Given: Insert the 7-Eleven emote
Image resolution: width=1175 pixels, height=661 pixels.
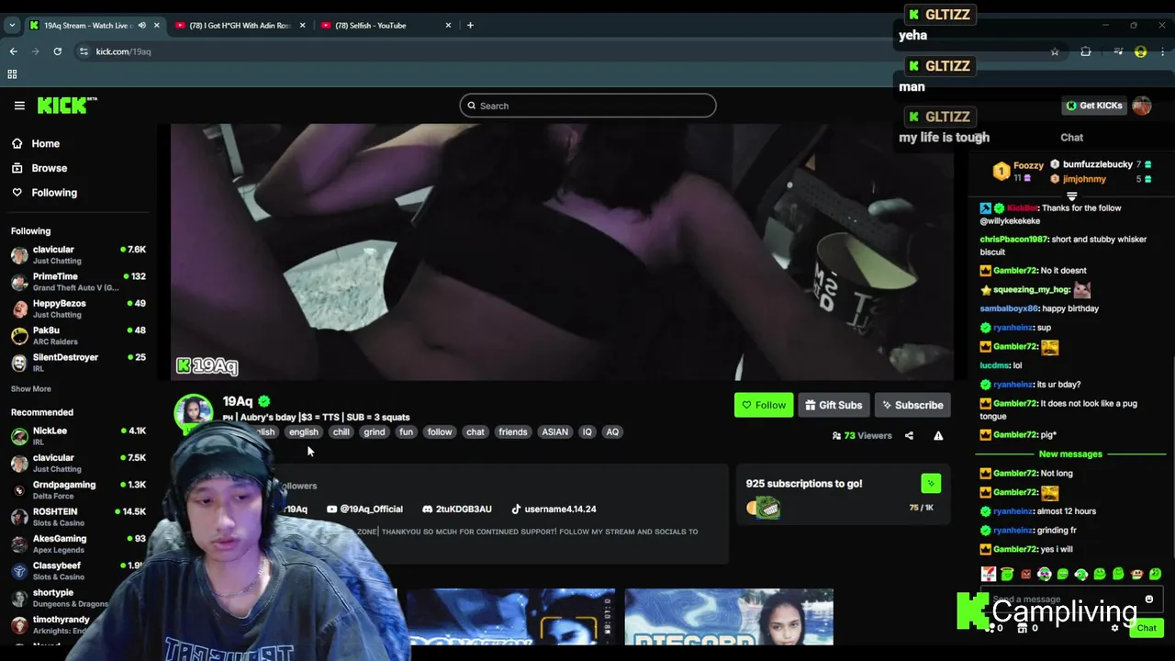Looking at the screenshot, I should pyautogui.click(x=989, y=575).
